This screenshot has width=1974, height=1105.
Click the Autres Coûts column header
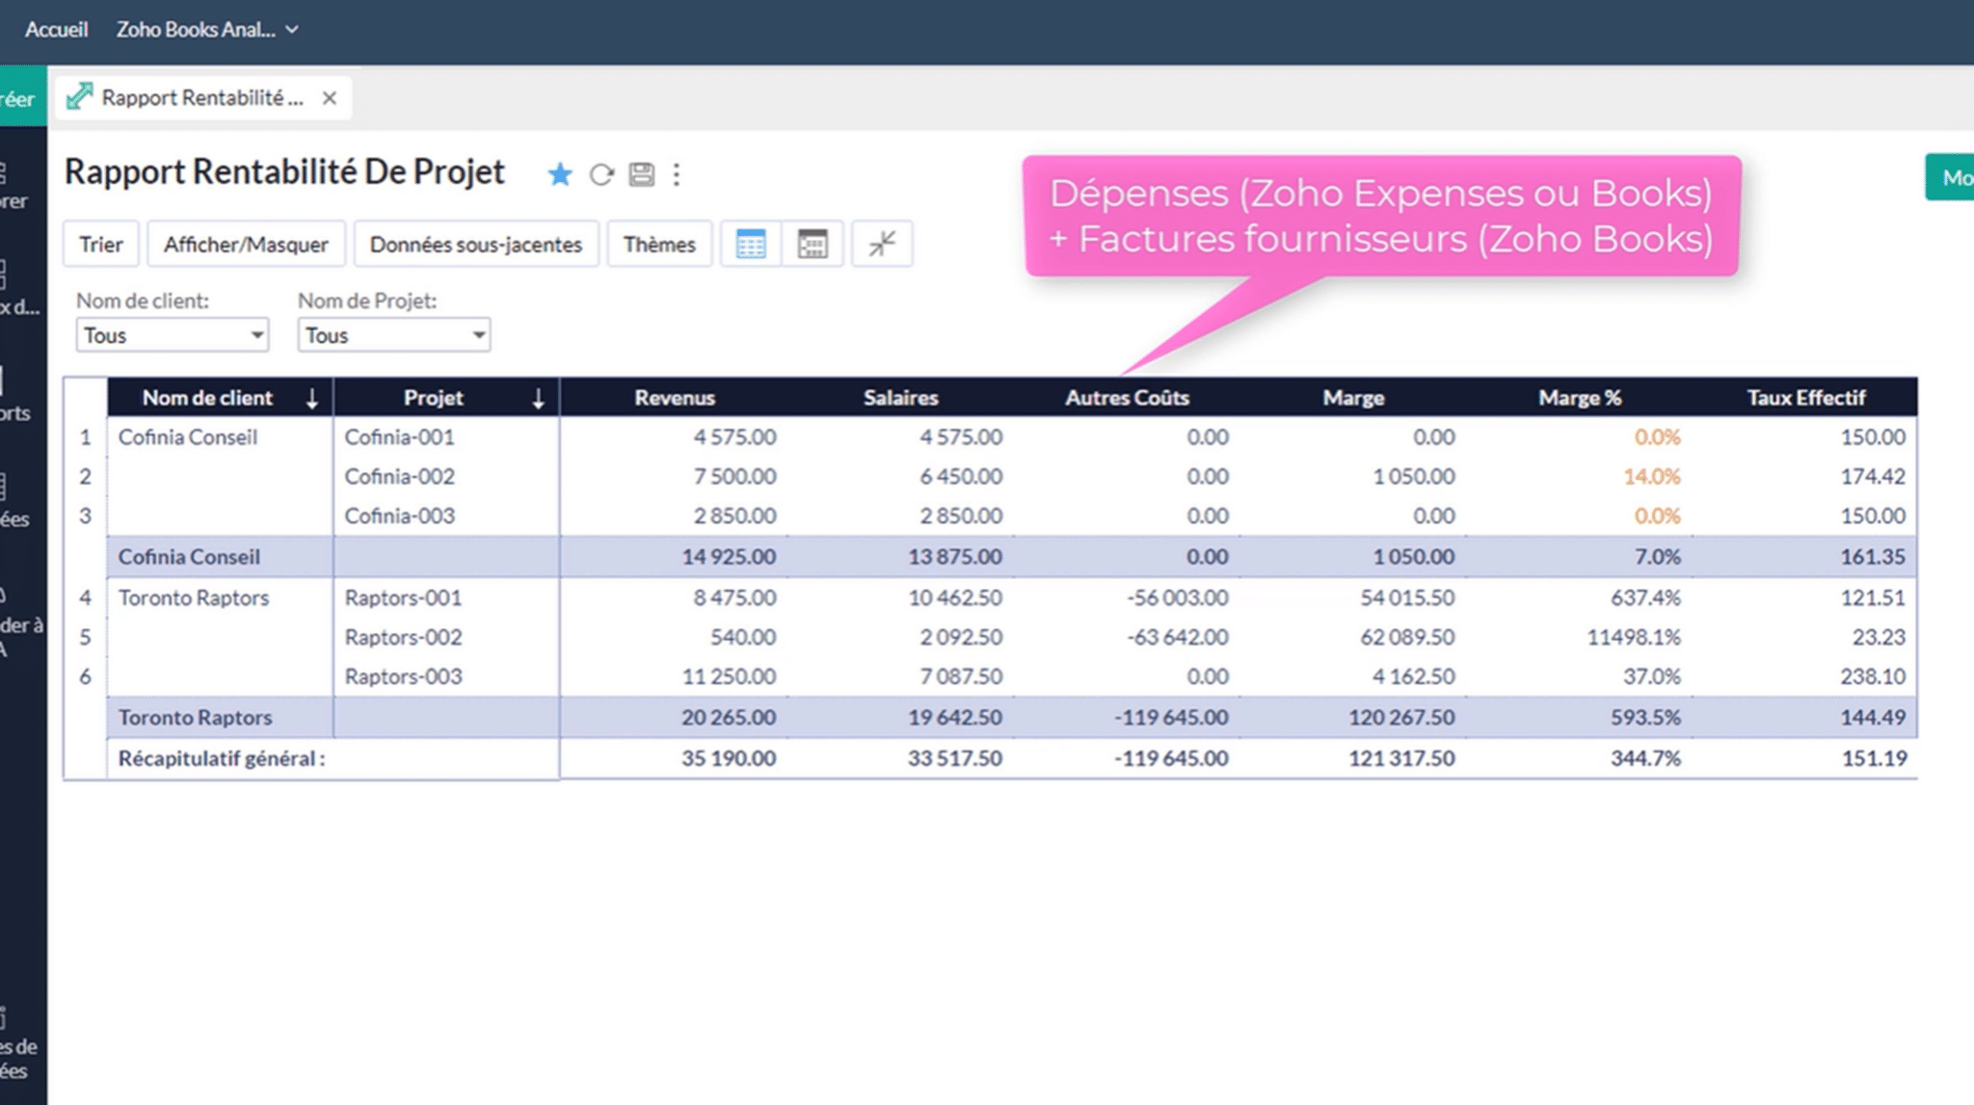click(1127, 398)
